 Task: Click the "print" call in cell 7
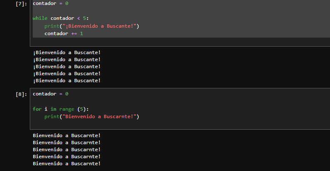click(52, 26)
